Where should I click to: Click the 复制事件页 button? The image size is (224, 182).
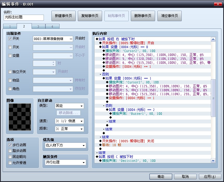[90, 16]
